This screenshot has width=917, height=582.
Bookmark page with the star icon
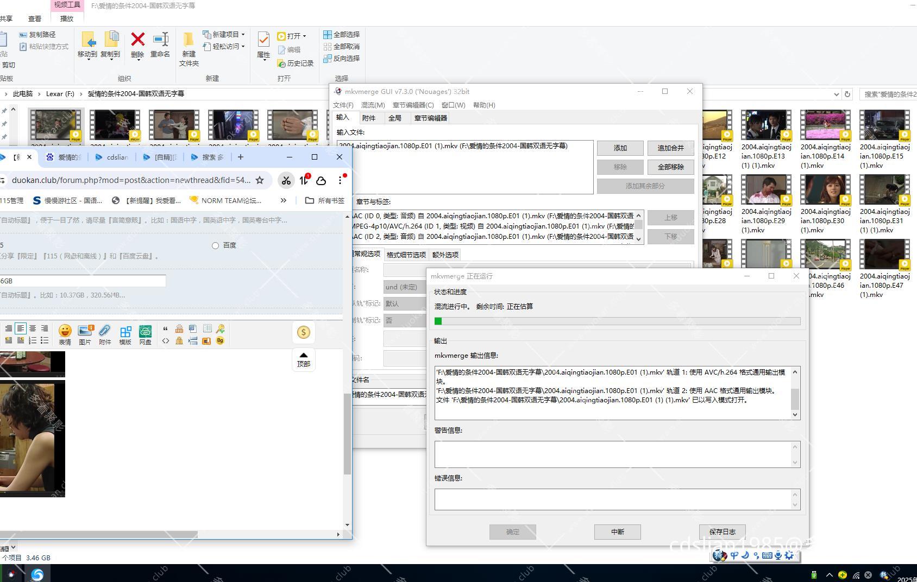[x=260, y=180]
